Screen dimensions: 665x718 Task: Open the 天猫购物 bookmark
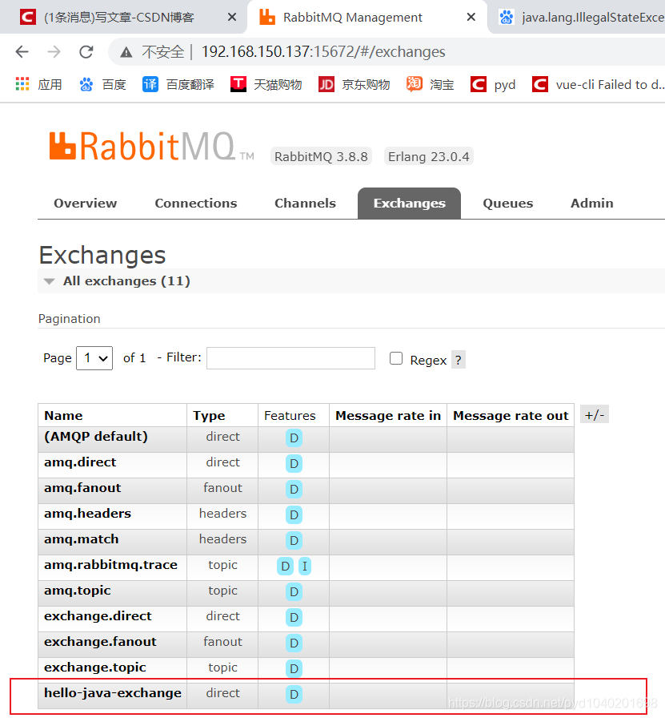[x=266, y=85]
